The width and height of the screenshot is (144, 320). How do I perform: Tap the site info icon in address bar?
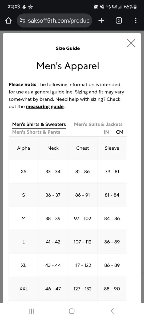click(x=22, y=21)
